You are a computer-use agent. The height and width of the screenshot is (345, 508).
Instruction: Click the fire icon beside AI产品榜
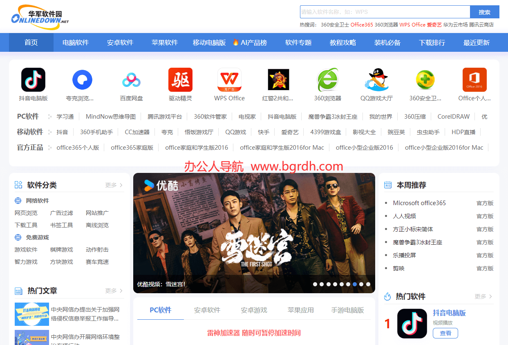point(236,42)
